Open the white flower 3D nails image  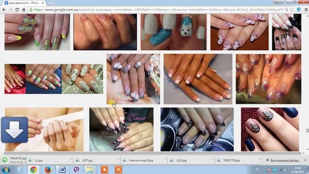(133, 79)
